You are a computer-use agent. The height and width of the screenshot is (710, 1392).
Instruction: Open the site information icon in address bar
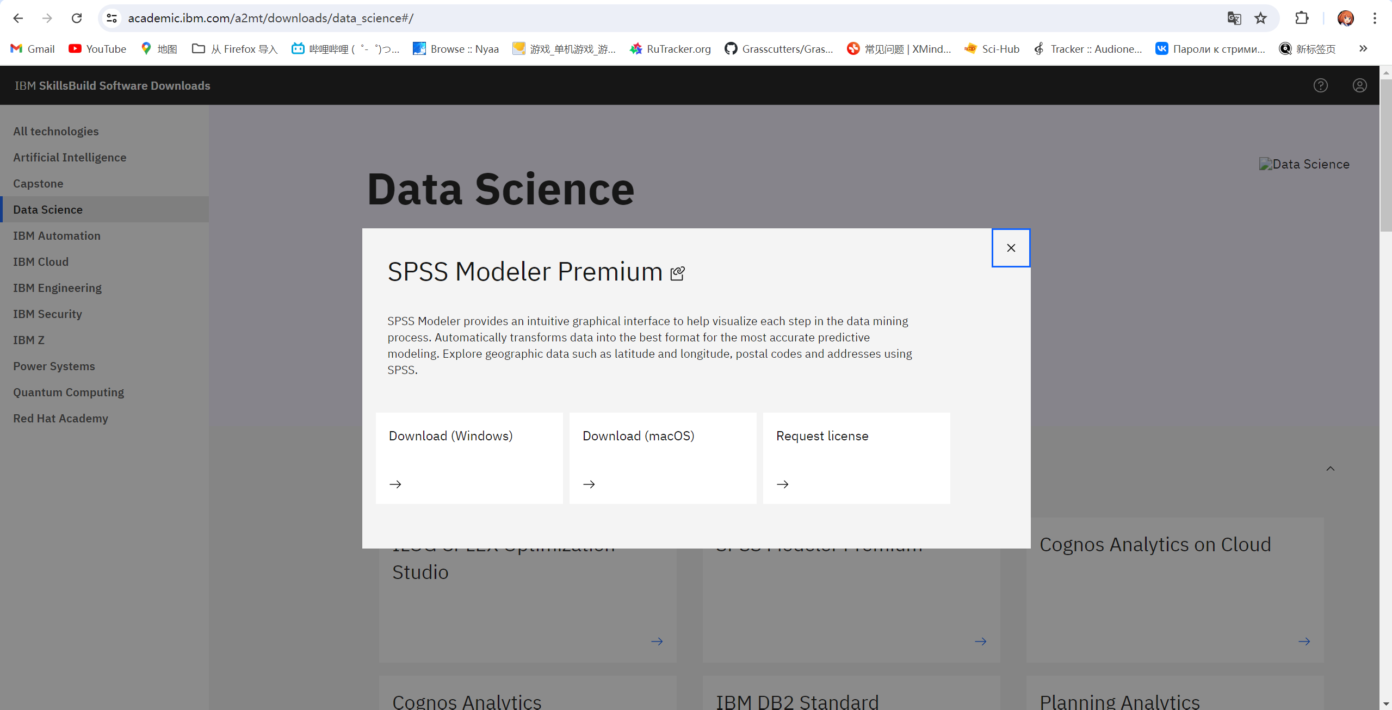click(x=112, y=18)
